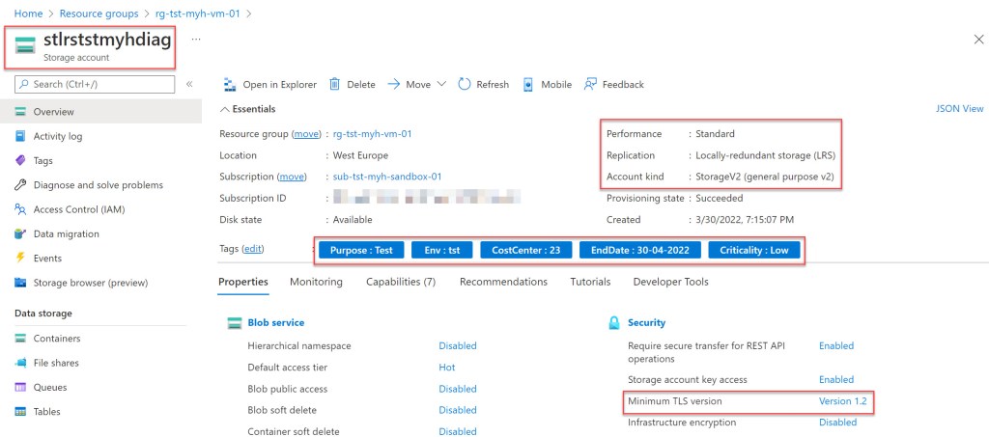Open Storage browser (preview) in sidebar

[x=90, y=283]
